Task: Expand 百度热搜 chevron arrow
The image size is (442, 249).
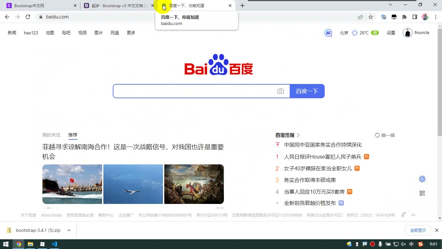Action: [298, 135]
